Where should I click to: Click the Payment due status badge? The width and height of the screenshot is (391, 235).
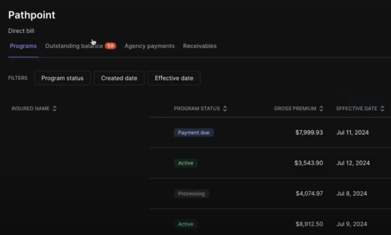193,133
